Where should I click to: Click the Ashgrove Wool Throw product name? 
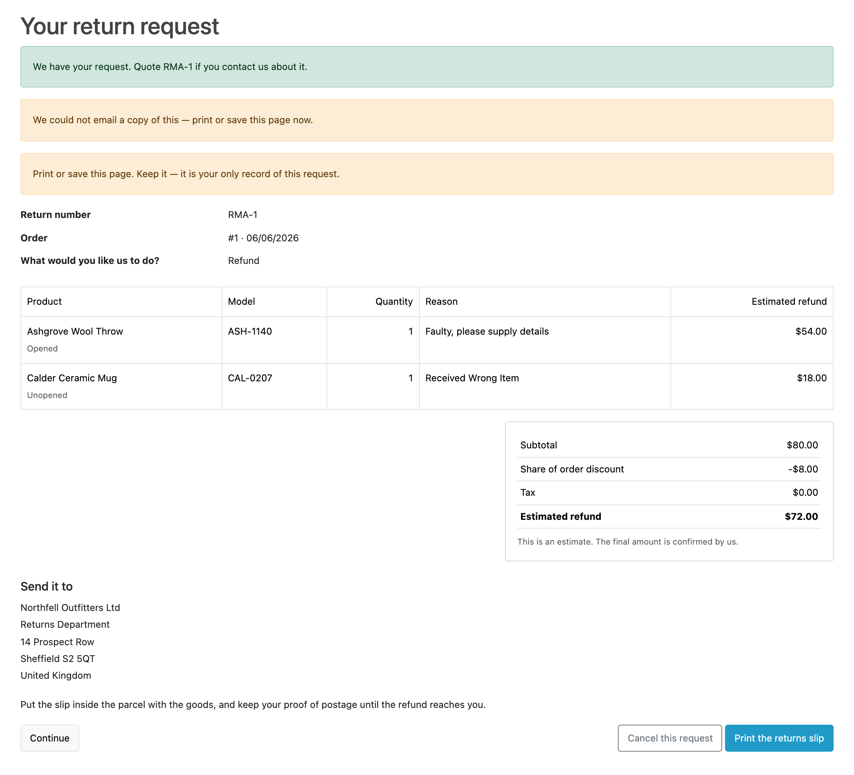click(75, 331)
